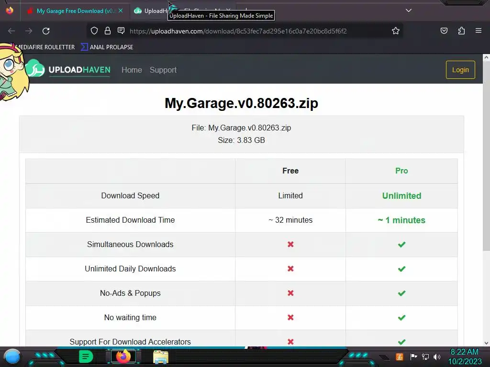
Task: Click the UploadHaven logo
Action: pos(69,69)
